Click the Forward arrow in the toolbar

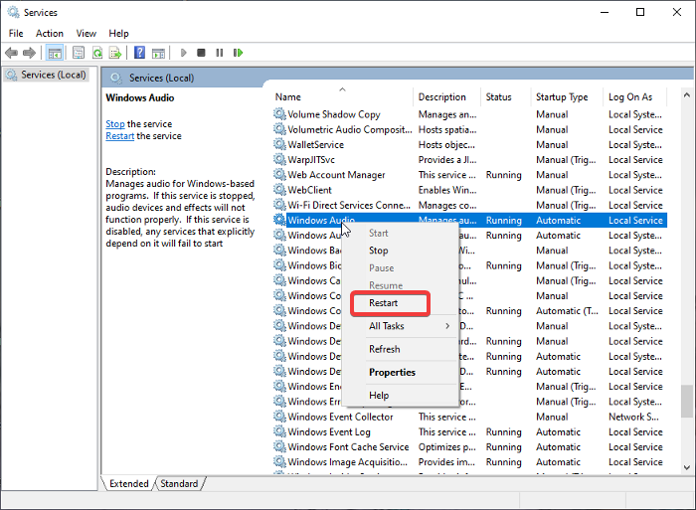30,53
